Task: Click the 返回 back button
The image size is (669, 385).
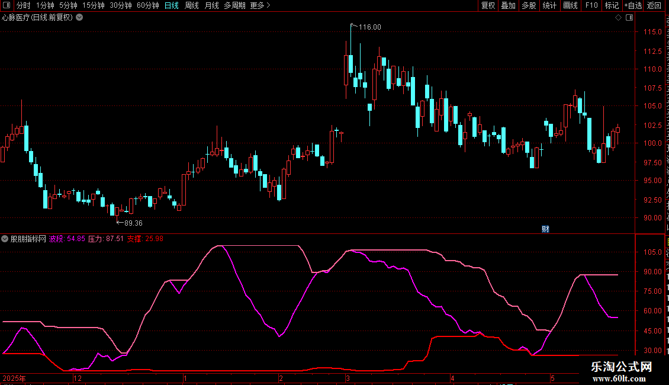Action: (x=654, y=5)
